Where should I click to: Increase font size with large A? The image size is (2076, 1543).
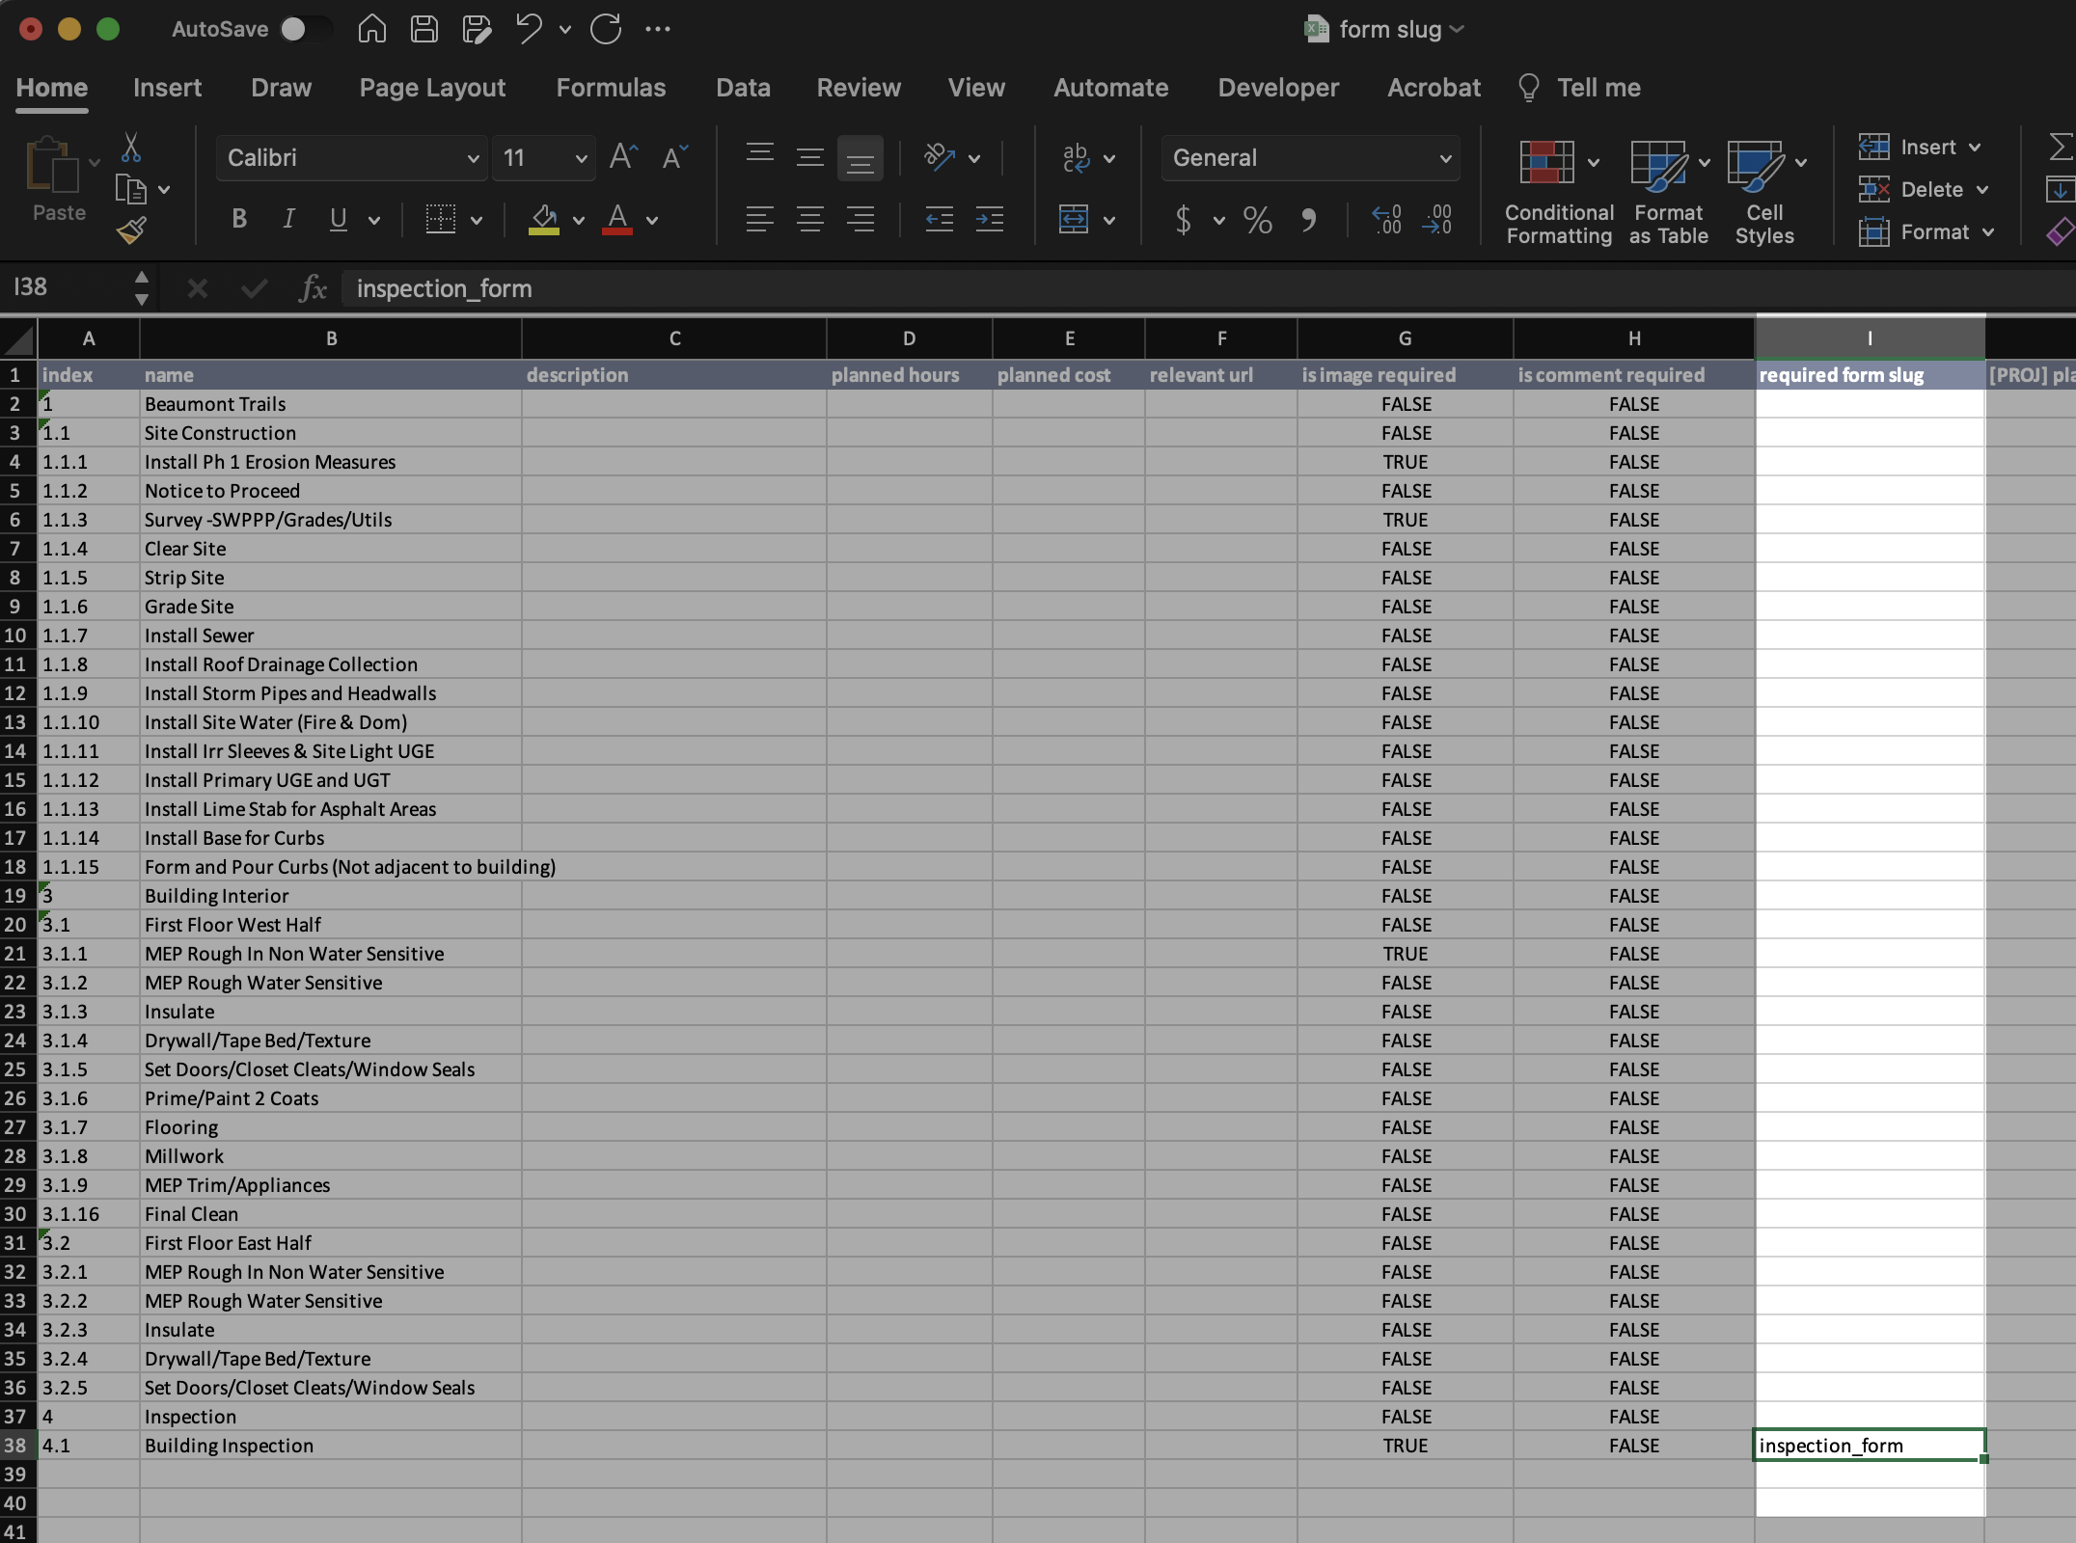[623, 157]
